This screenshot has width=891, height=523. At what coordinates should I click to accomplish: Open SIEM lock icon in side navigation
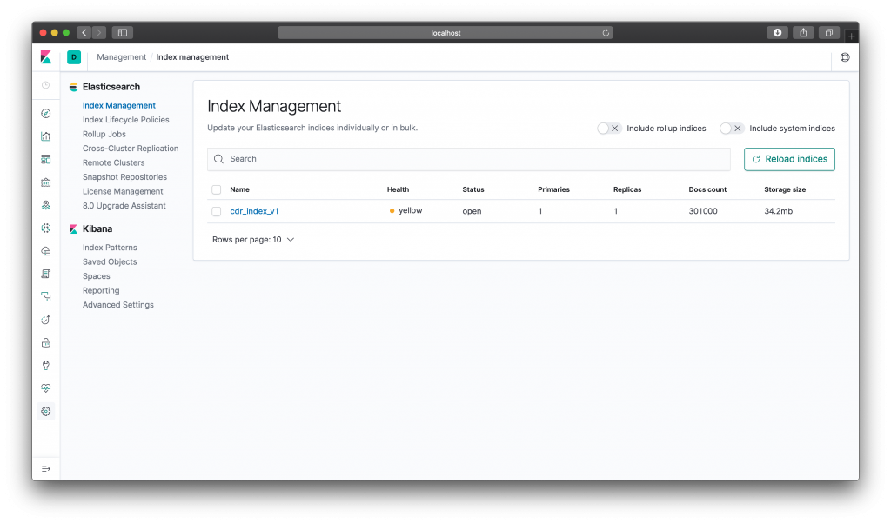tap(46, 342)
